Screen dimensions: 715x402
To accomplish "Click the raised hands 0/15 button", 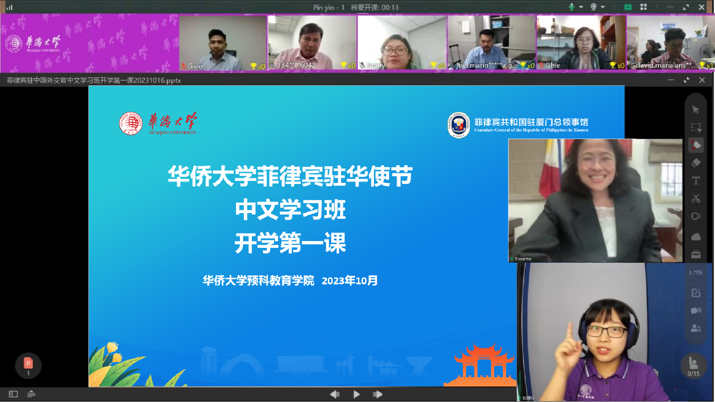I will coord(693,366).
